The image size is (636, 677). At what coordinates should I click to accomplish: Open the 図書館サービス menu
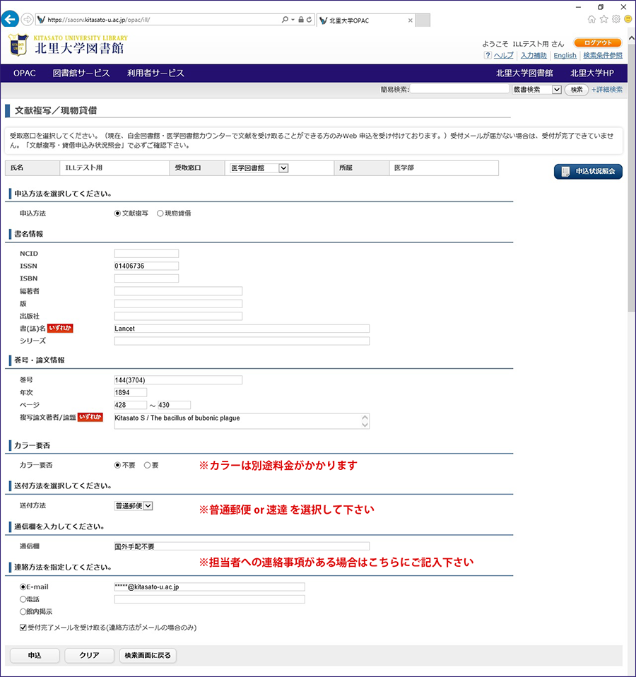click(81, 73)
